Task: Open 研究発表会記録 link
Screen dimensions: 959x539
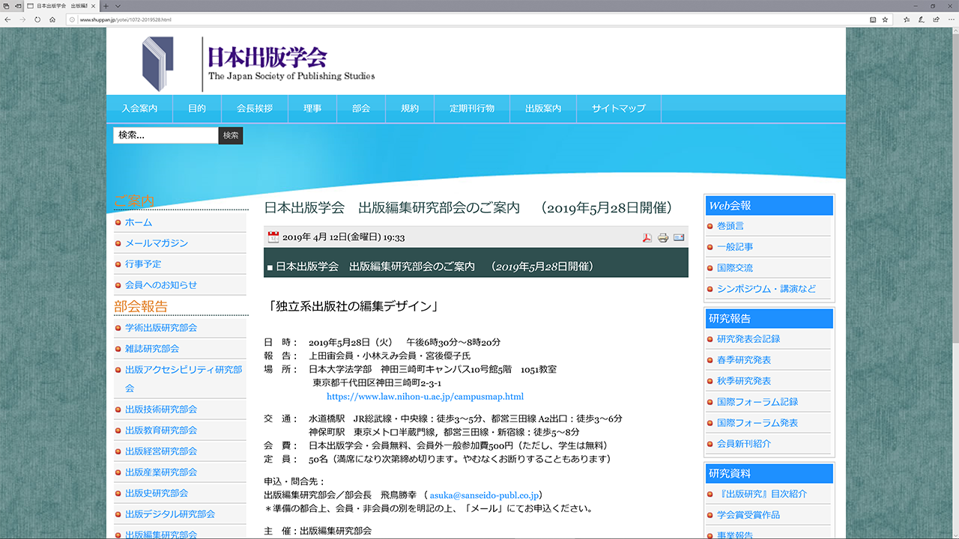Action: (x=748, y=339)
